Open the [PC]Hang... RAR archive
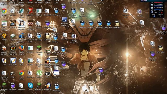This screenshot has height=94, width=167. tap(13, 85)
